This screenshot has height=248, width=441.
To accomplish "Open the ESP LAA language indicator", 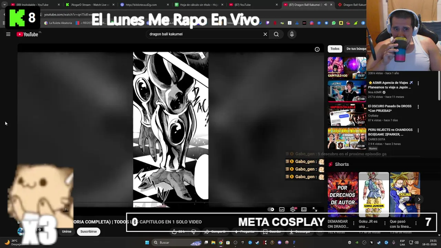I will coord(402,242).
